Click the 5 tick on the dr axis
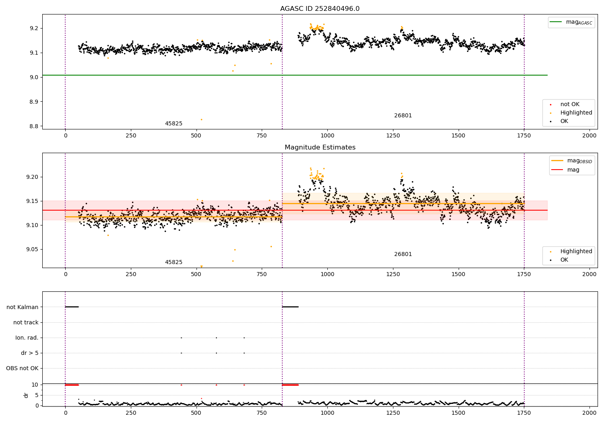Image resolution: width=604 pixels, height=422 pixels. [x=37, y=395]
